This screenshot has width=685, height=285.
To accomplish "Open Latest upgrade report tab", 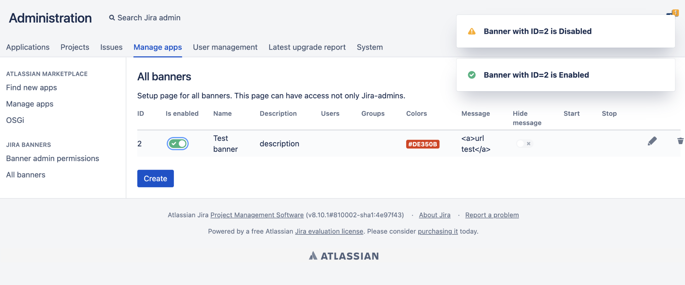I will click(x=307, y=47).
